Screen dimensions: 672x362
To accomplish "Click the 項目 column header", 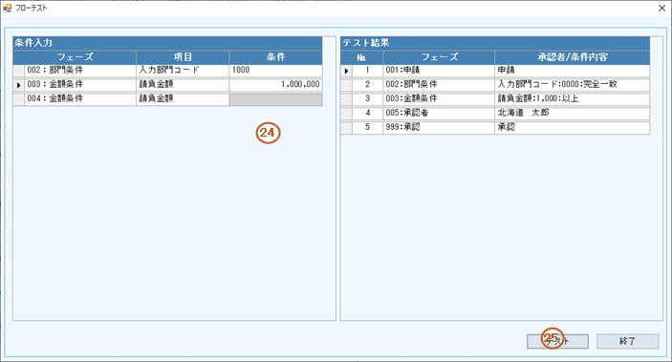I will click(x=183, y=57).
